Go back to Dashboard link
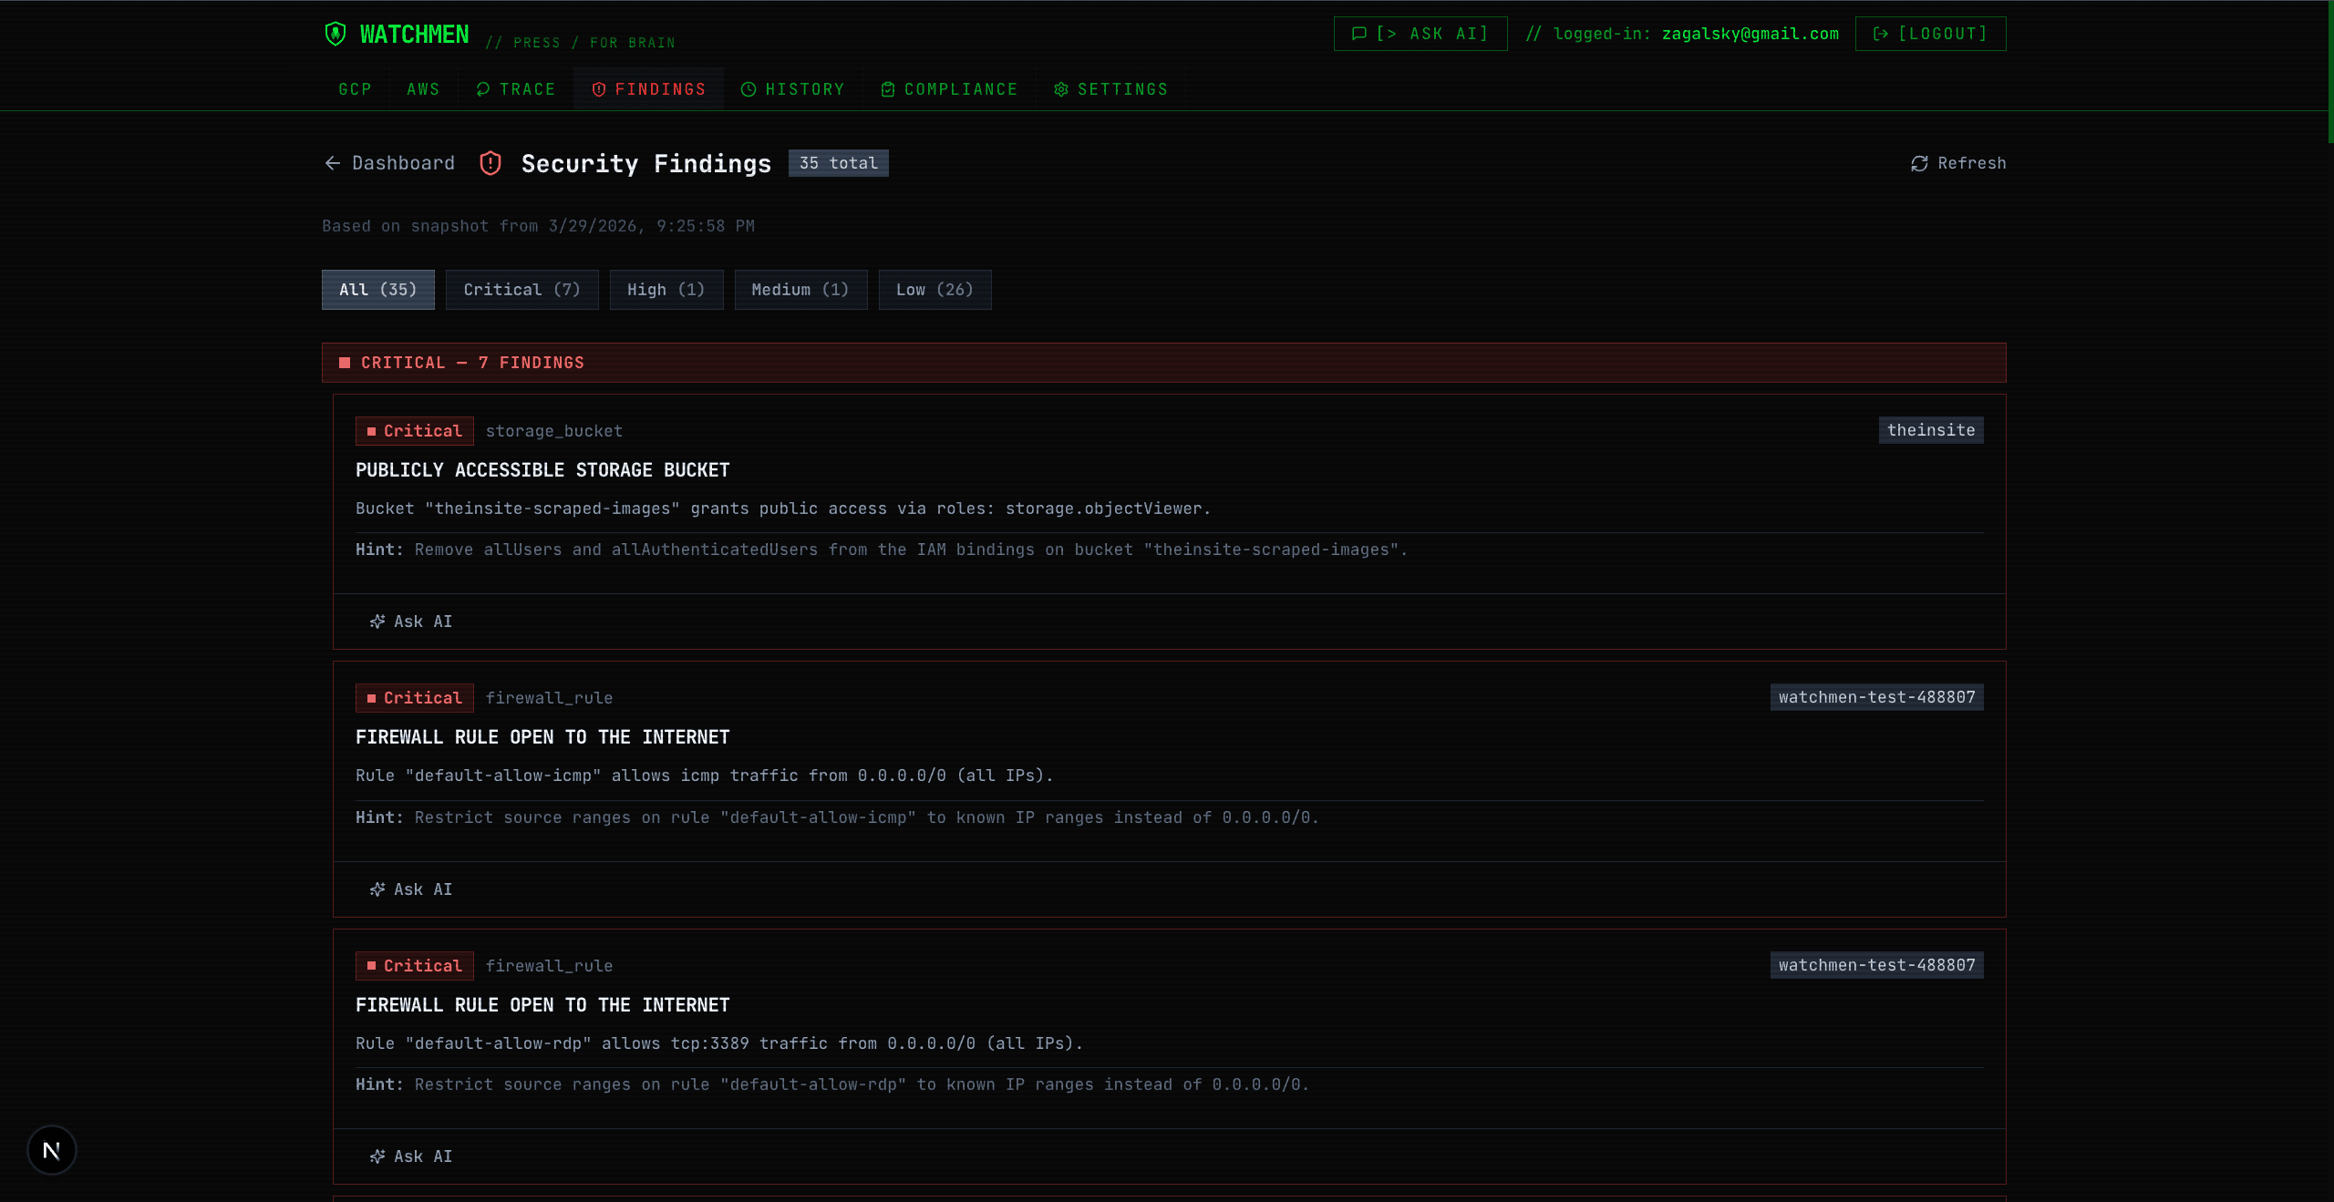Screen dimensions: 2334x1202 (x=389, y=163)
